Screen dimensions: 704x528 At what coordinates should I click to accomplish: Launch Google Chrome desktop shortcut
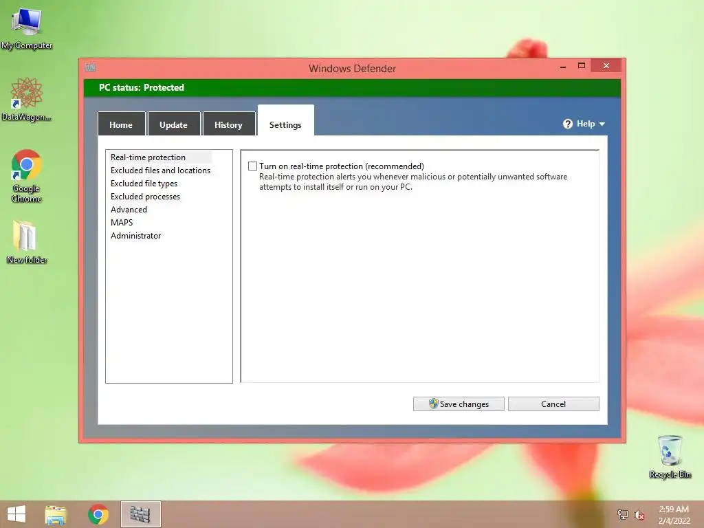click(x=27, y=175)
